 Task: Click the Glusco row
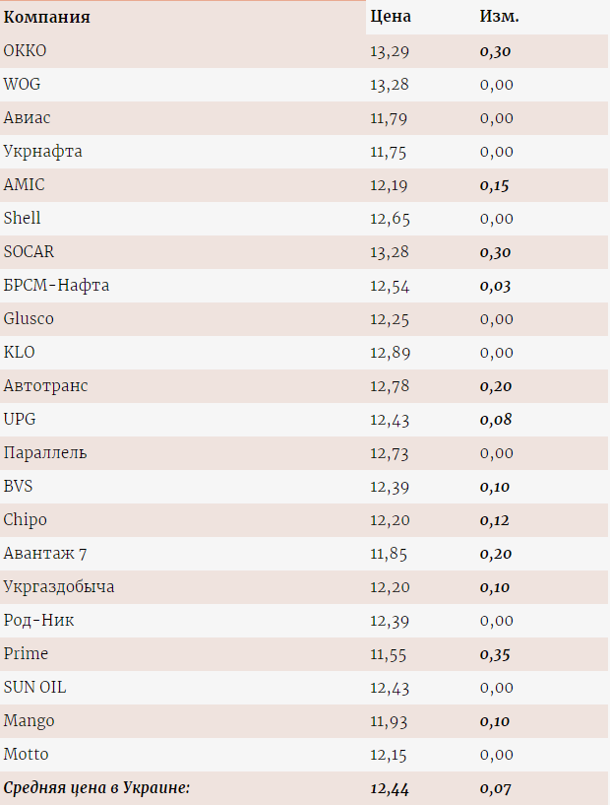point(304,319)
